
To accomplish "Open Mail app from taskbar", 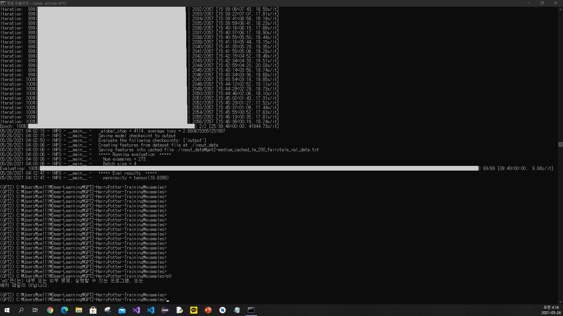I will click(122, 310).
